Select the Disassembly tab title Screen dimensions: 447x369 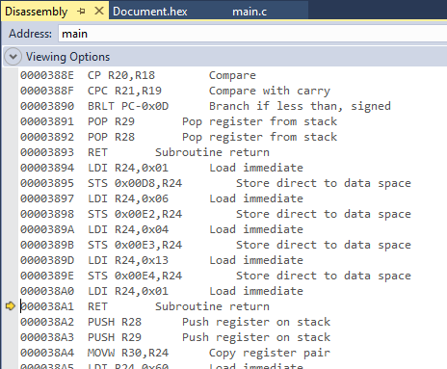tap(37, 12)
